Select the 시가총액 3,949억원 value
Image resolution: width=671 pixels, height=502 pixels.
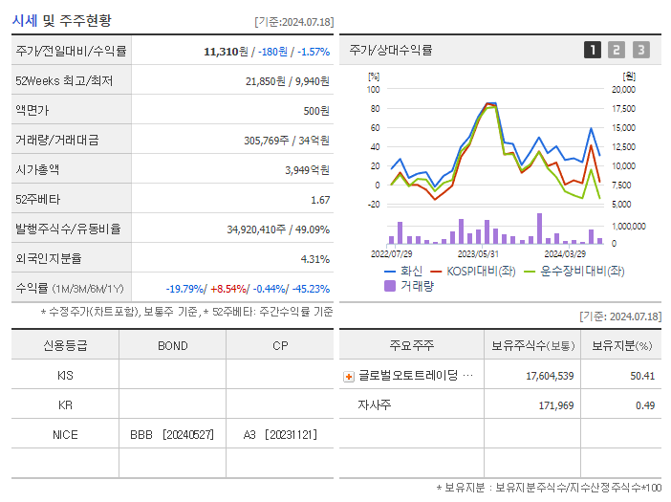coord(307,170)
